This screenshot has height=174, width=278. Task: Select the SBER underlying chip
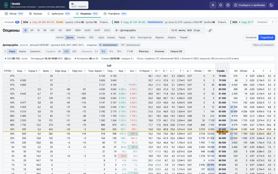point(78,30)
